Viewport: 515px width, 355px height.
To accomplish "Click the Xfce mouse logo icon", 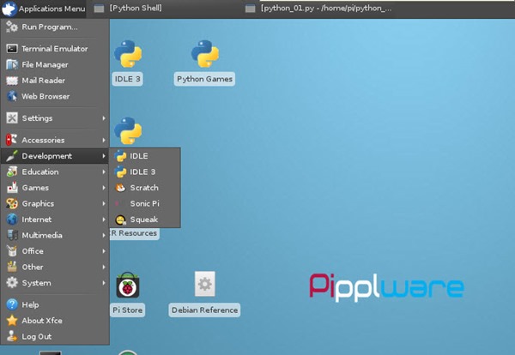I will tap(9, 9).
